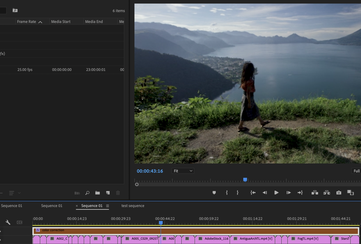Click the Frame Rate column header
Image resolution: width=361 pixels, height=244 pixels.
[26, 22]
